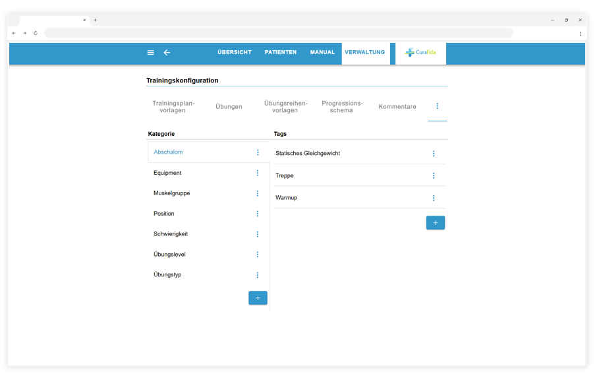Open a new browser tab
The image size is (601, 374).
click(95, 20)
